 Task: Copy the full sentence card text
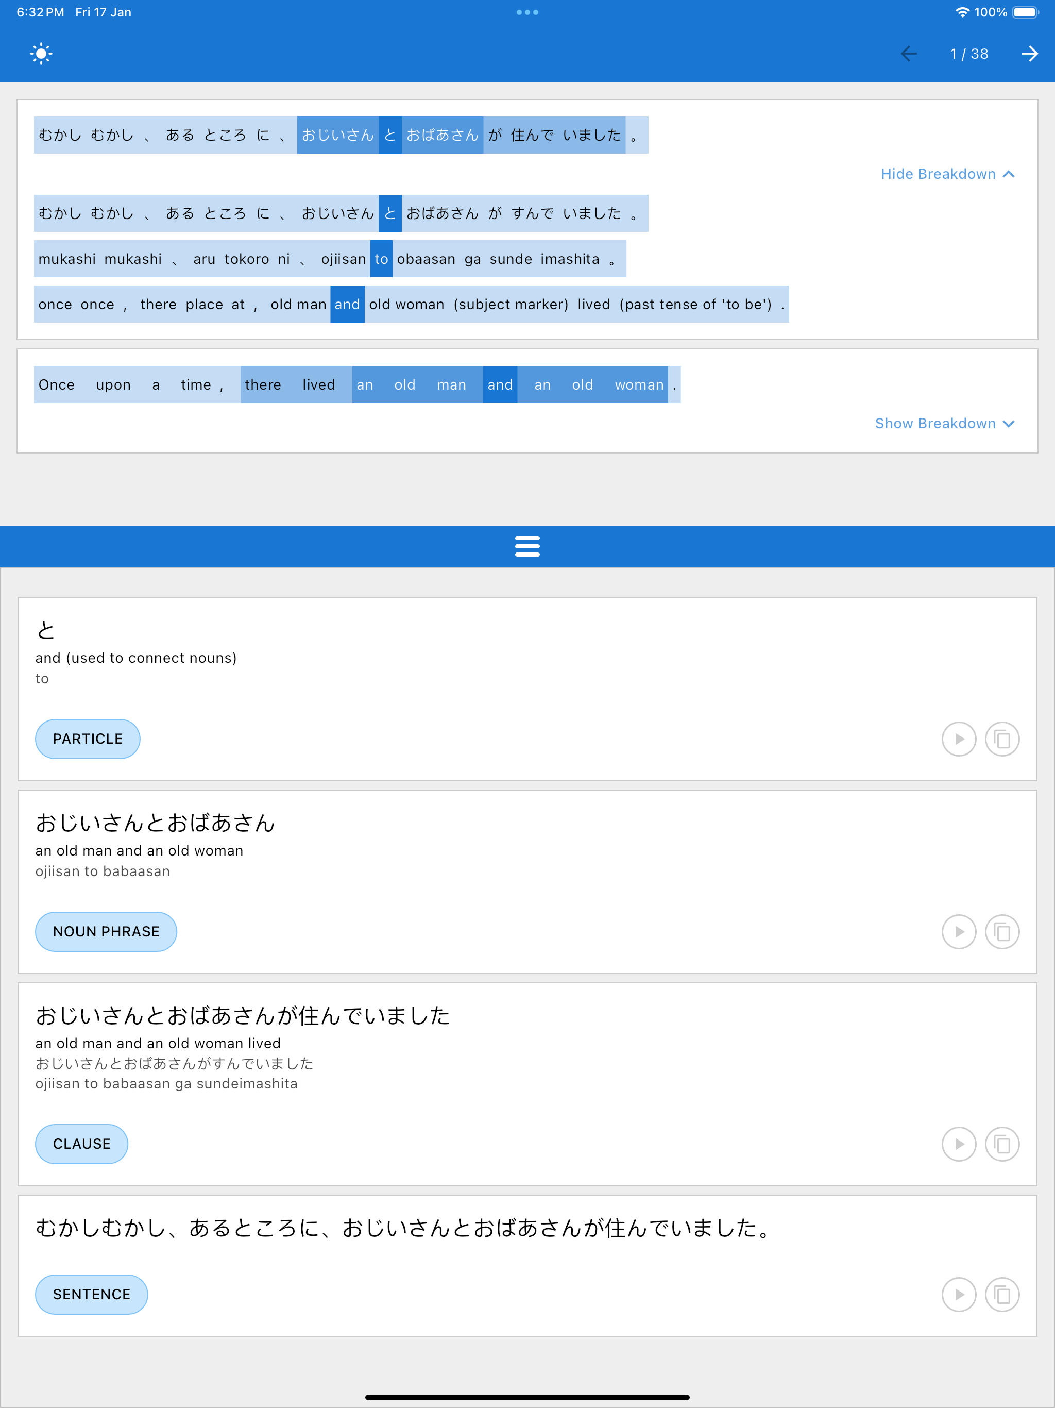1001,1294
